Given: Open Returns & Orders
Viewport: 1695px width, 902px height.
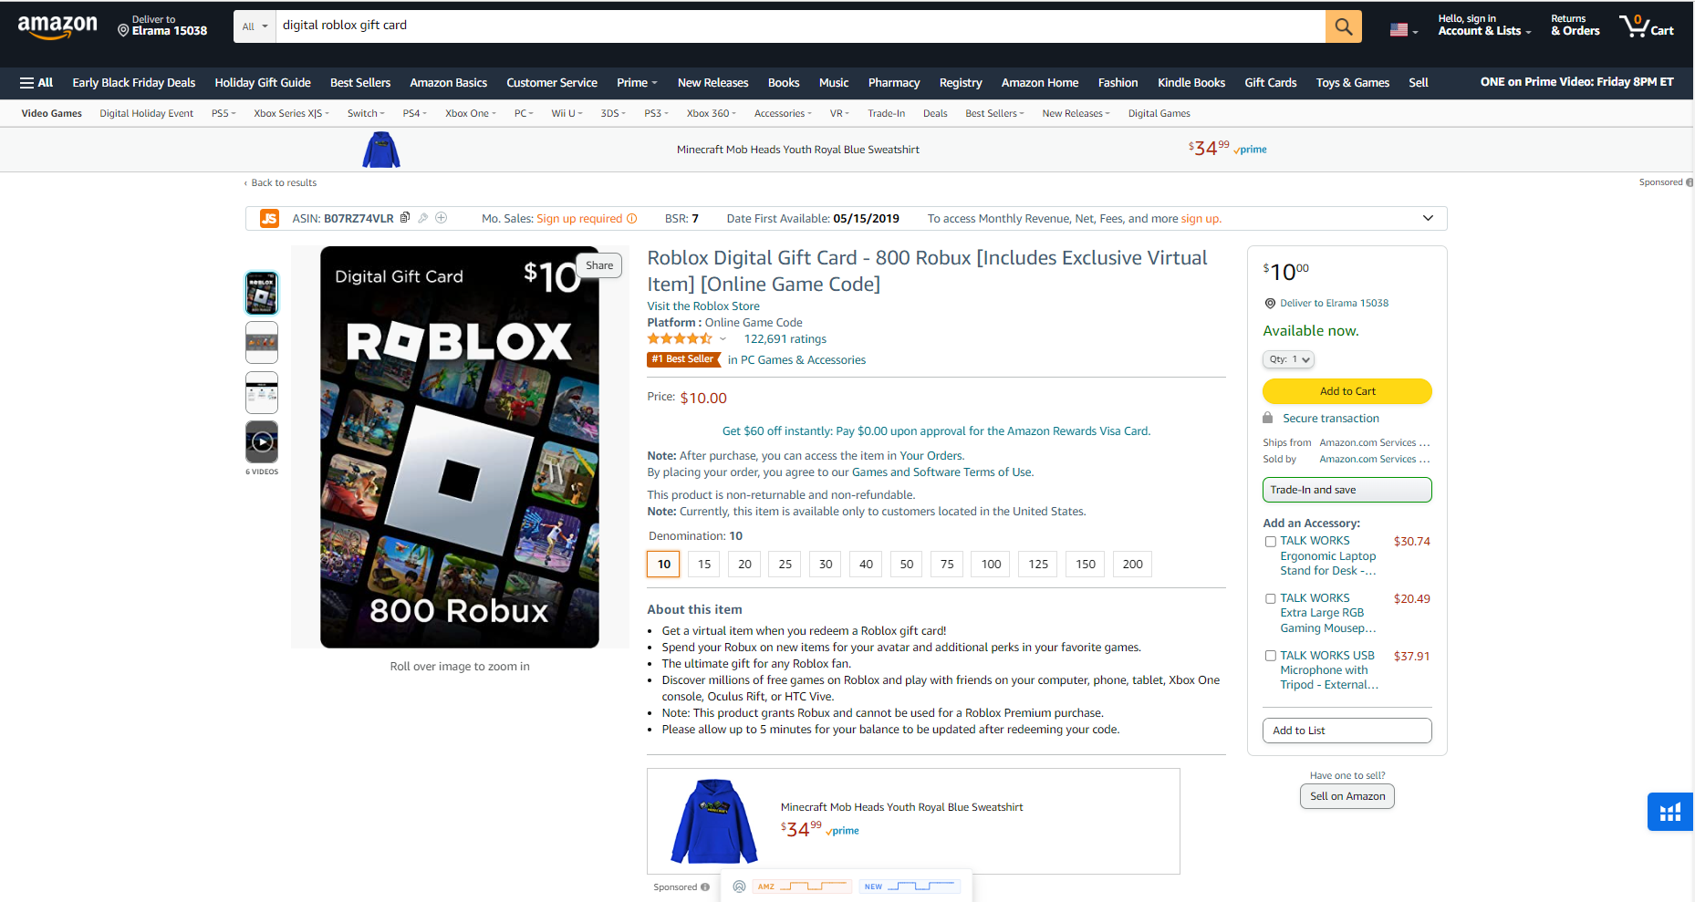Looking at the screenshot, I should (1575, 26).
